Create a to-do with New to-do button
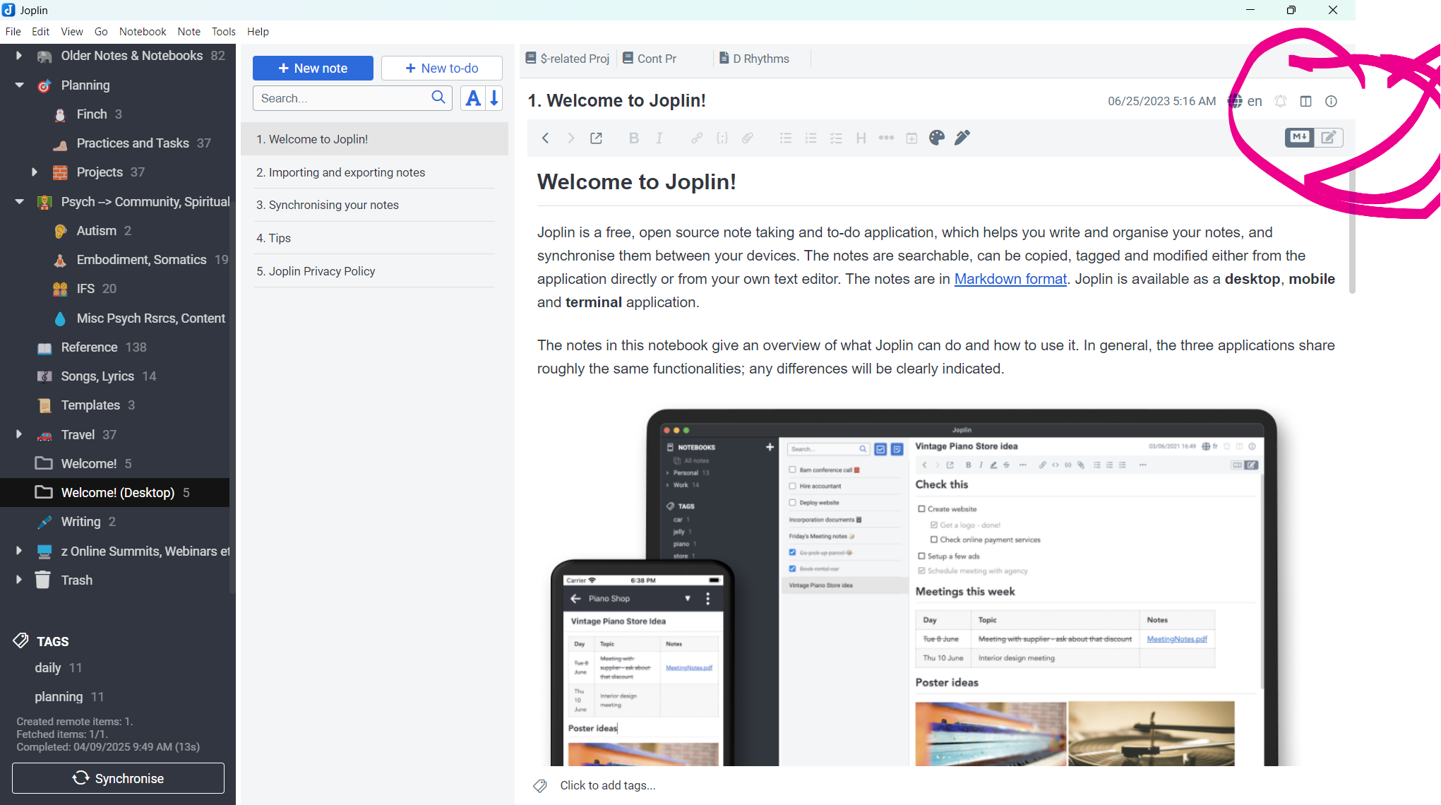This screenshot has width=1441, height=805. pyautogui.click(x=442, y=68)
